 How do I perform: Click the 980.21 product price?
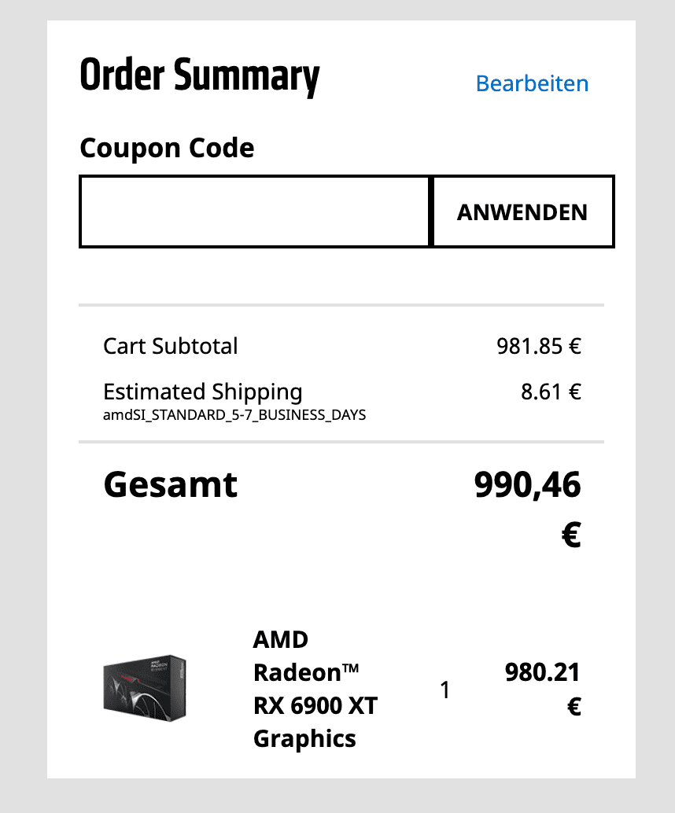(542, 672)
